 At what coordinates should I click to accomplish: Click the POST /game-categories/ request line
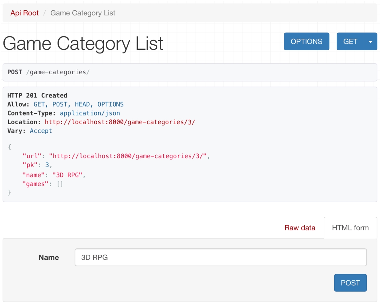[x=48, y=72]
